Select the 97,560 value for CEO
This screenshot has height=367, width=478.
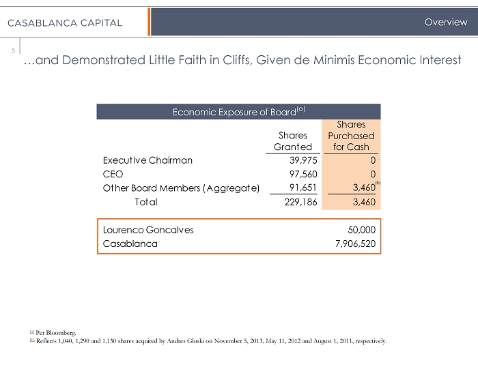pyautogui.click(x=302, y=174)
